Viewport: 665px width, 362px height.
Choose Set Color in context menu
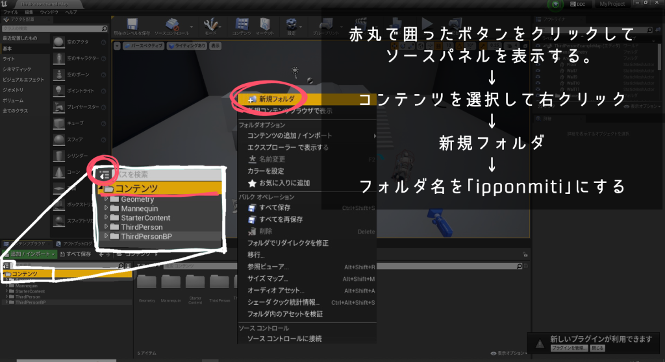coord(265,171)
